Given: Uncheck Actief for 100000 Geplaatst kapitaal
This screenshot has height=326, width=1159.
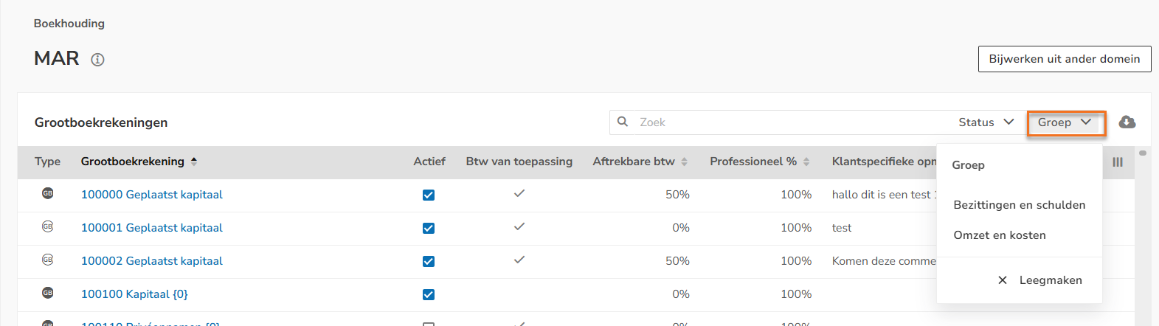Looking at the screenshot, I should coord(429,195).
